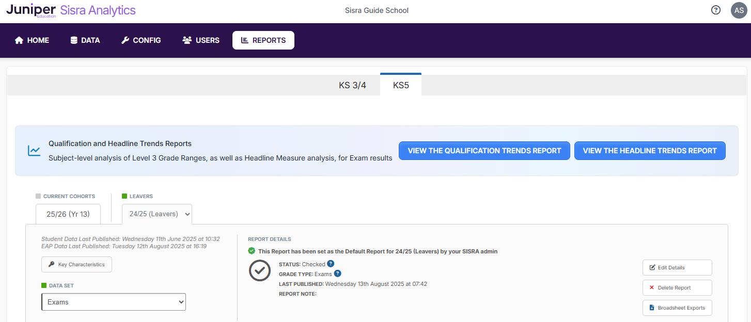Click the trends line chart icon
This screenshot has width=751, height=322.
pyautogui.click(x=34, y=151)
